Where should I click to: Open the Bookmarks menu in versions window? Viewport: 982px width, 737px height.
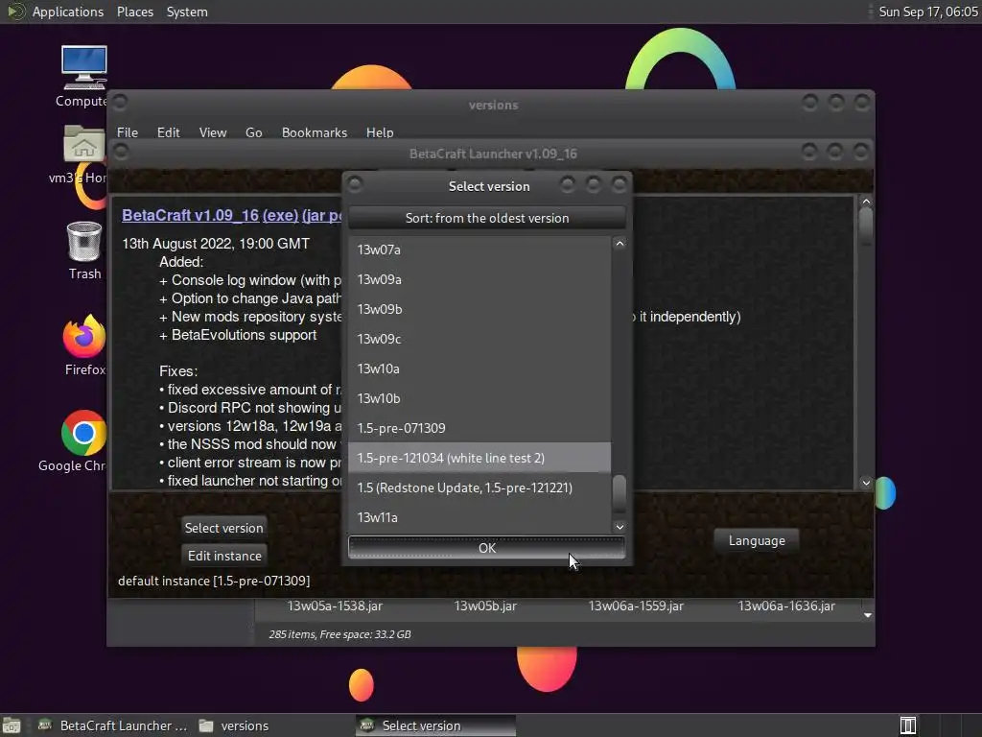pos(315,132)
